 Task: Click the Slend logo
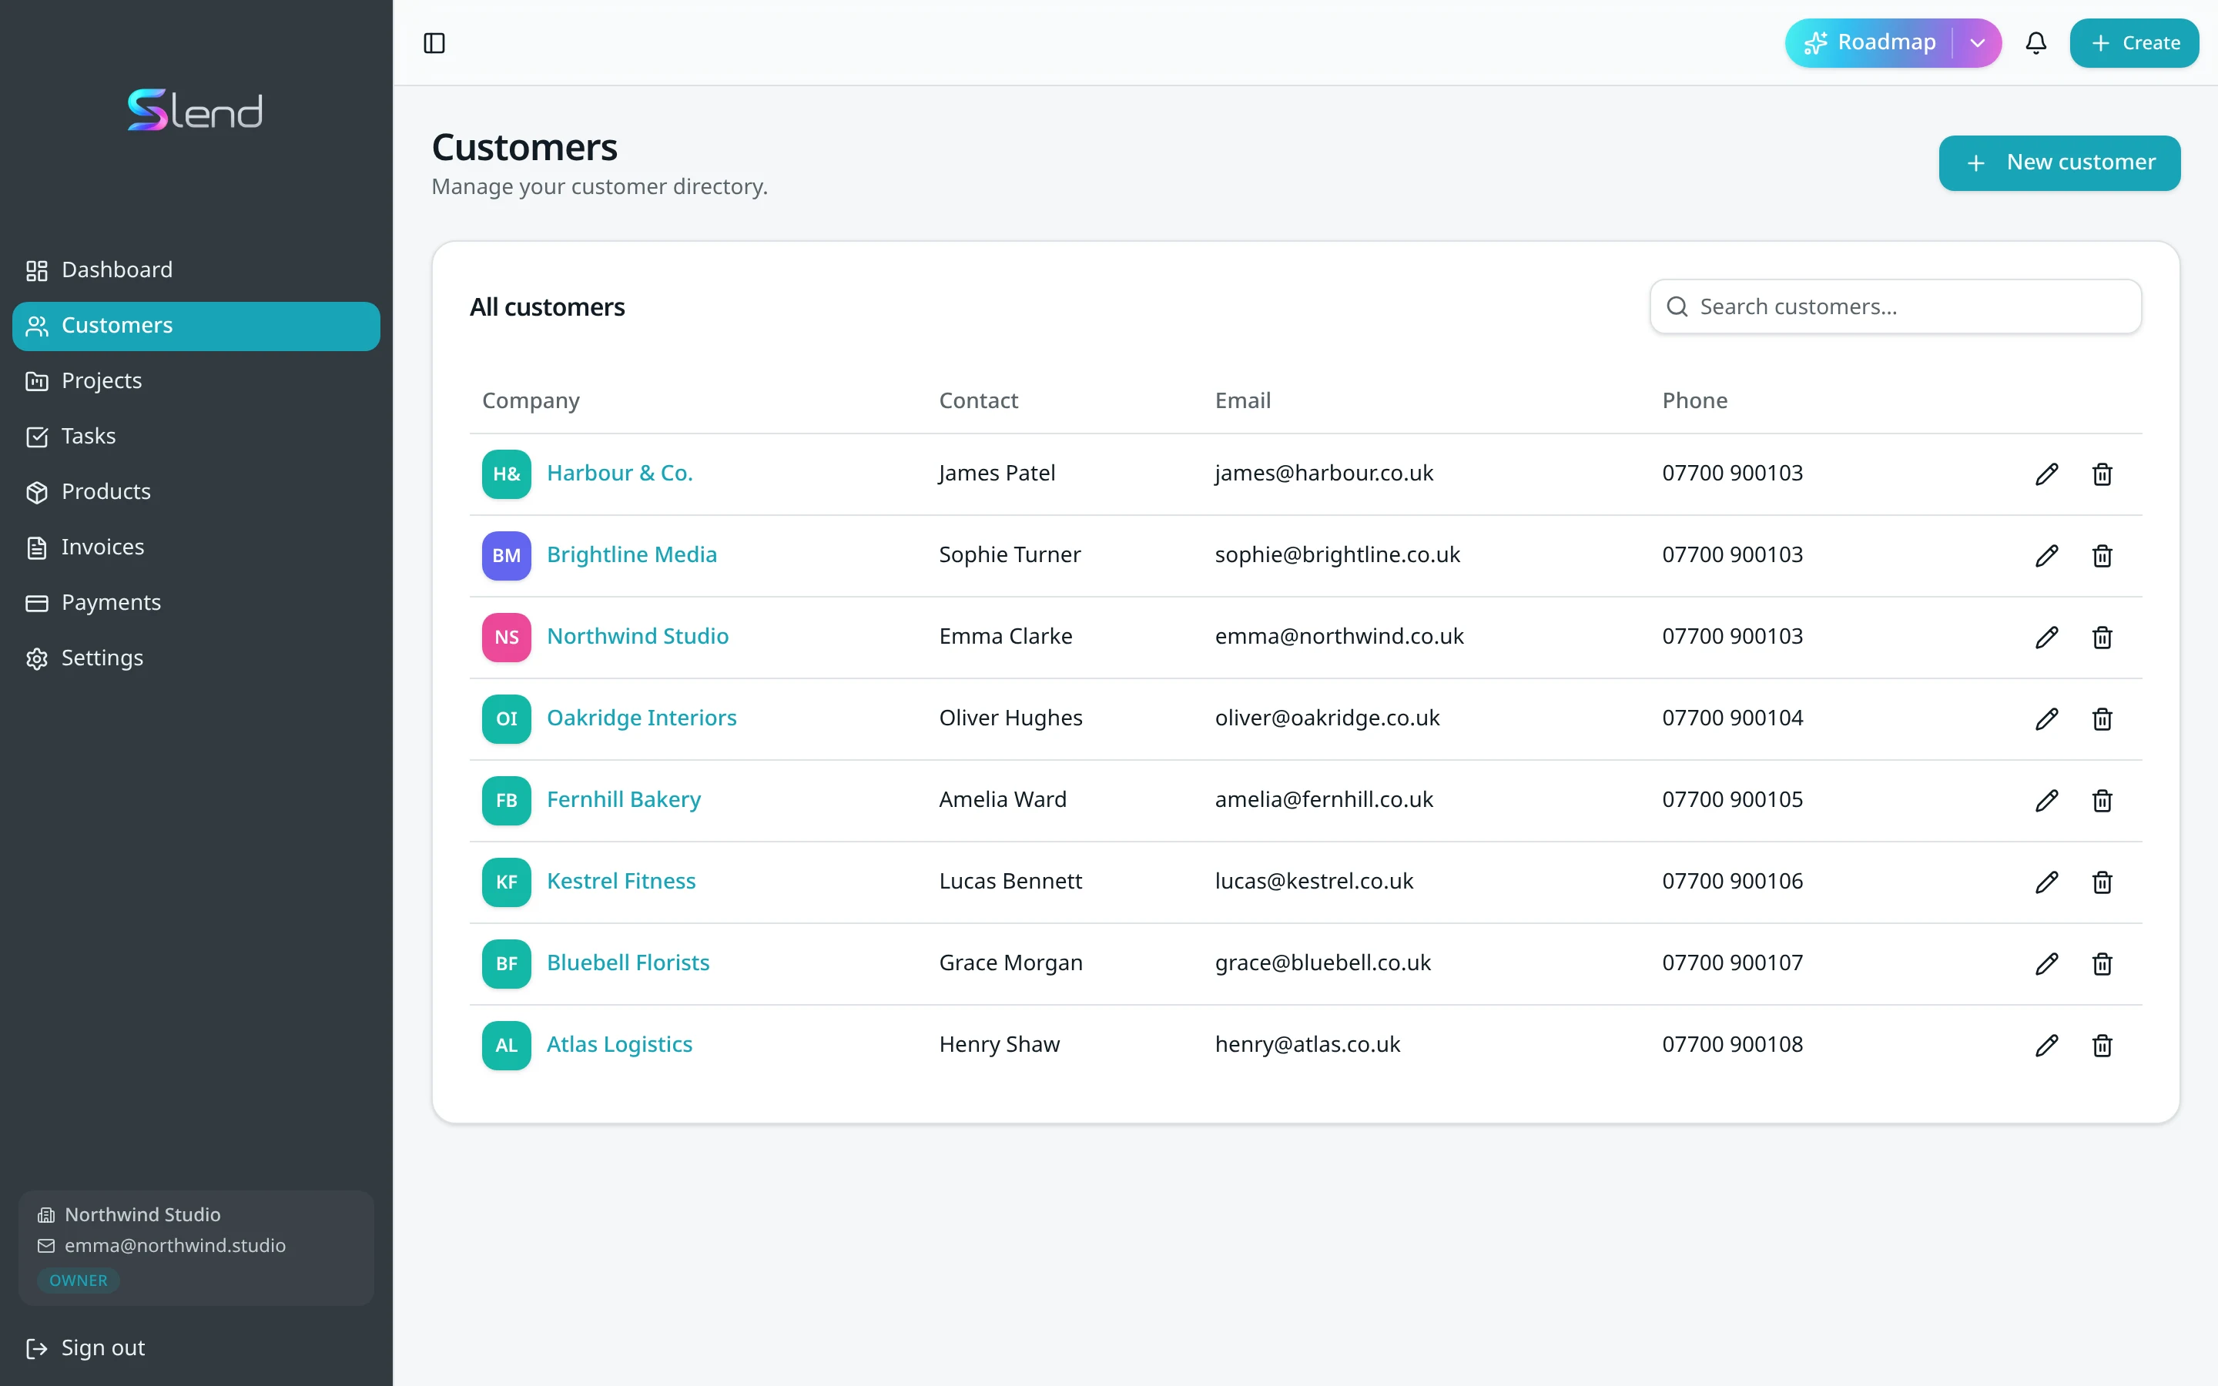(x=195, y=110)
